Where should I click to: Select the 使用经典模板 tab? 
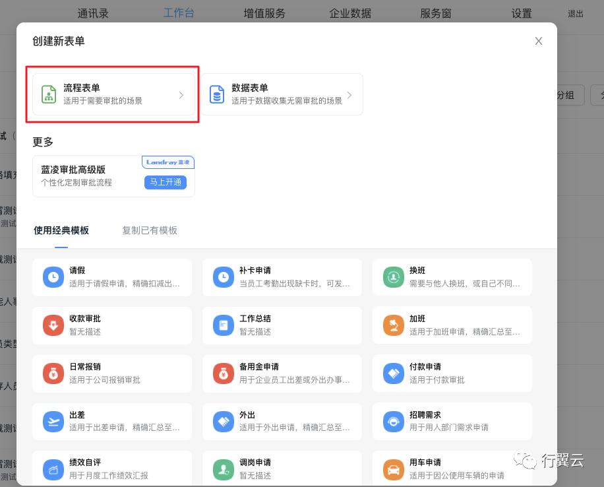[x=61, y=230]
